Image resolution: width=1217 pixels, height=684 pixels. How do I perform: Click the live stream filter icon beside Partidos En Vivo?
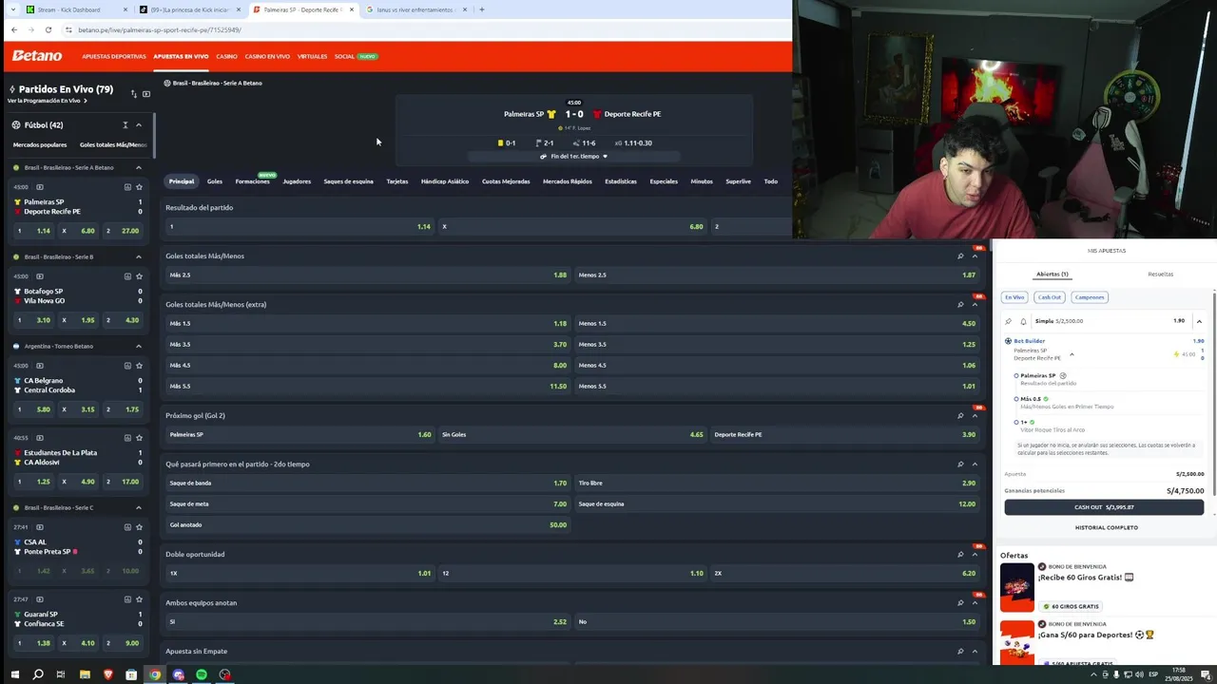click(146, 94)
